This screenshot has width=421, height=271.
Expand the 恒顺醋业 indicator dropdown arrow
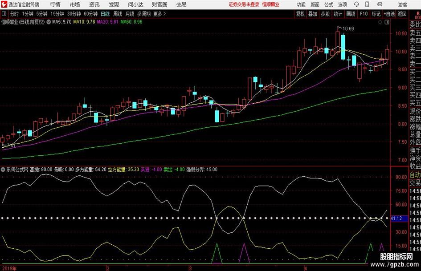[x=49, y=22]
